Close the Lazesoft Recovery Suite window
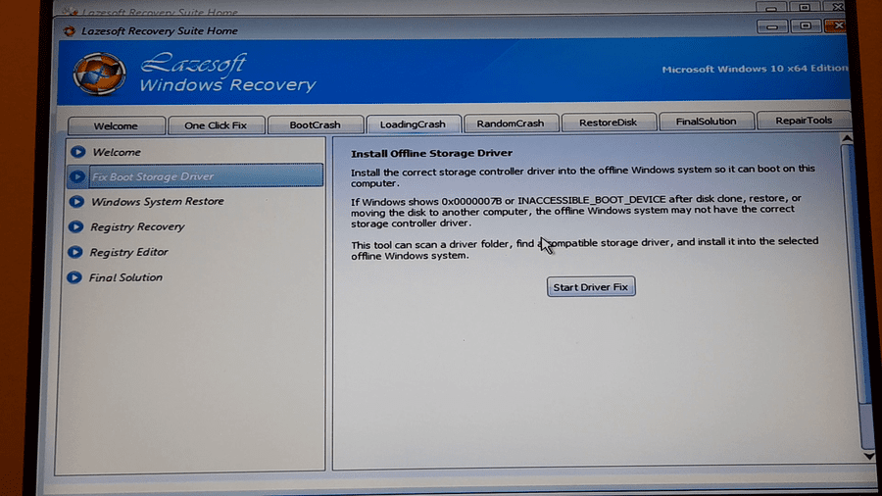The image size is (882, 496). pos(836,25)
